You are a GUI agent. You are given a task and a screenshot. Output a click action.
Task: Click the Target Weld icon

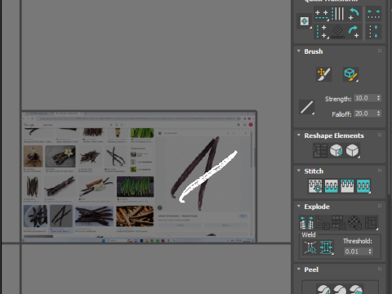click(310, 247)
